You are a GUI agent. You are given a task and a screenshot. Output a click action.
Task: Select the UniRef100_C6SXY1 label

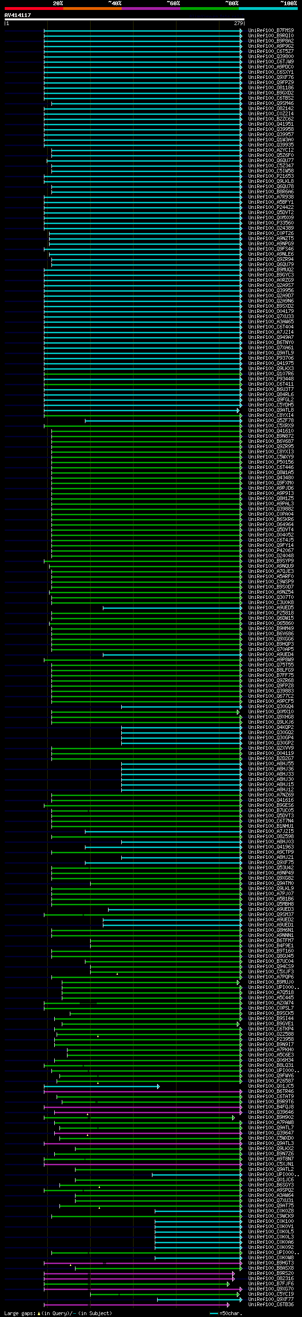pyautogui.click(x=271, y=72)
